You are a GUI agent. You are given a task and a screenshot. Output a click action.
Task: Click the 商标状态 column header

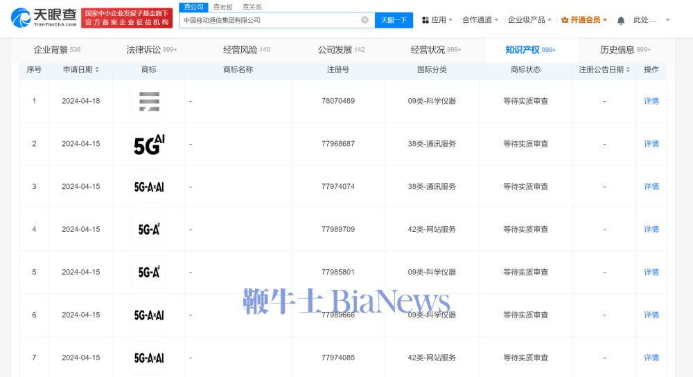[525, 70]
